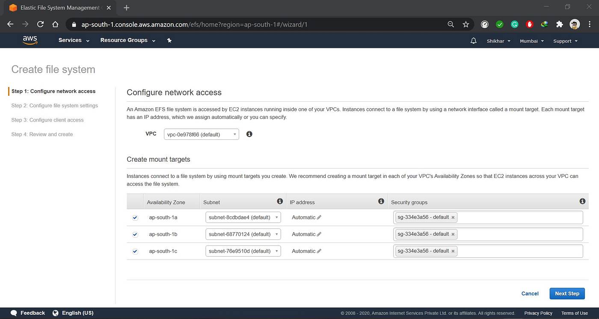Click the Next Step button
This screenshot has width=599, height=319.
pyautogui.click(x=567, y=293)
